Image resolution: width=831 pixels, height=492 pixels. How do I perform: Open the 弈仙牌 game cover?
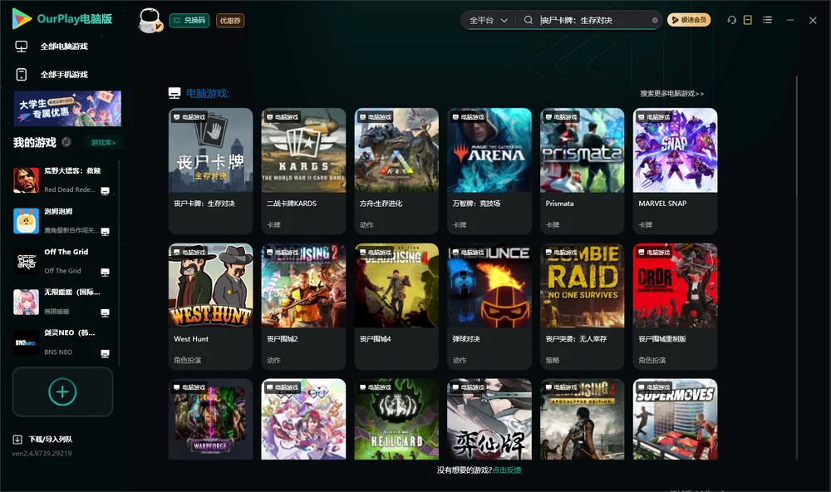point(489,419)
